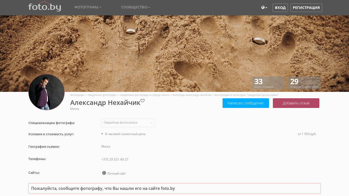Toggle the favorite heart next to the name
This screenshot has height=196, width=349.
[143, 101]
